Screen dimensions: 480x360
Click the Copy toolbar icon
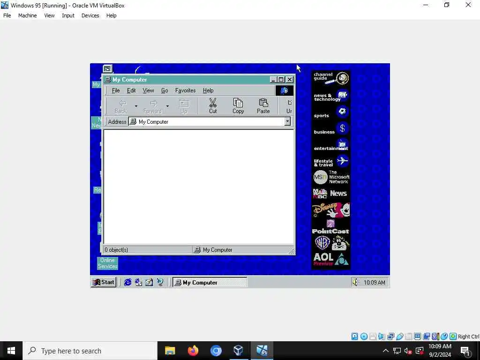238,105
